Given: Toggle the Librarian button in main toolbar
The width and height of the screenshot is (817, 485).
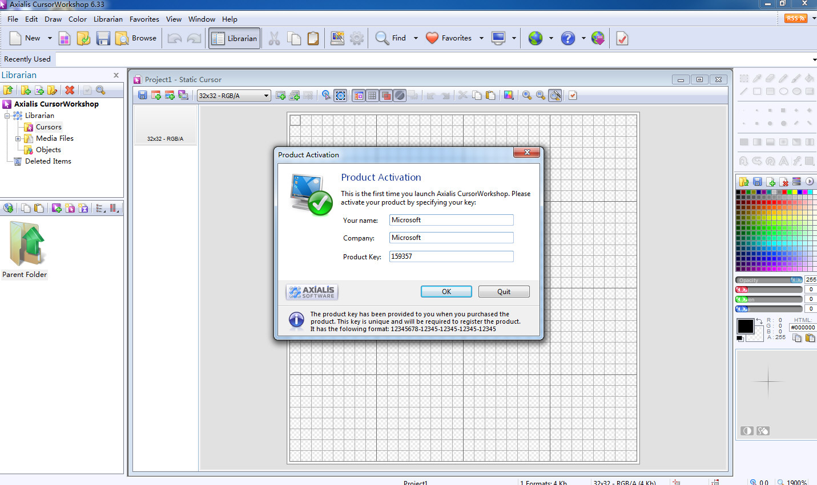Looking at the screenshot, I should [235, 38].
